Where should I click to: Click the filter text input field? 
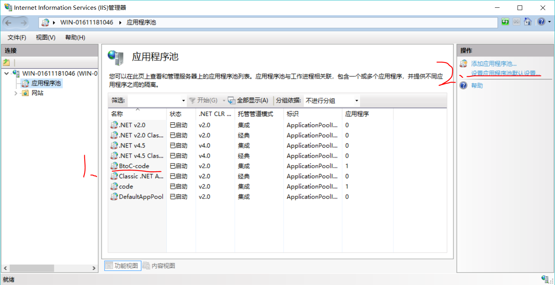click(x=155, y=101)
